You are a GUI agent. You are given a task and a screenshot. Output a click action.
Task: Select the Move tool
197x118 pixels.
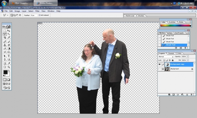click(x=9, y=31)
